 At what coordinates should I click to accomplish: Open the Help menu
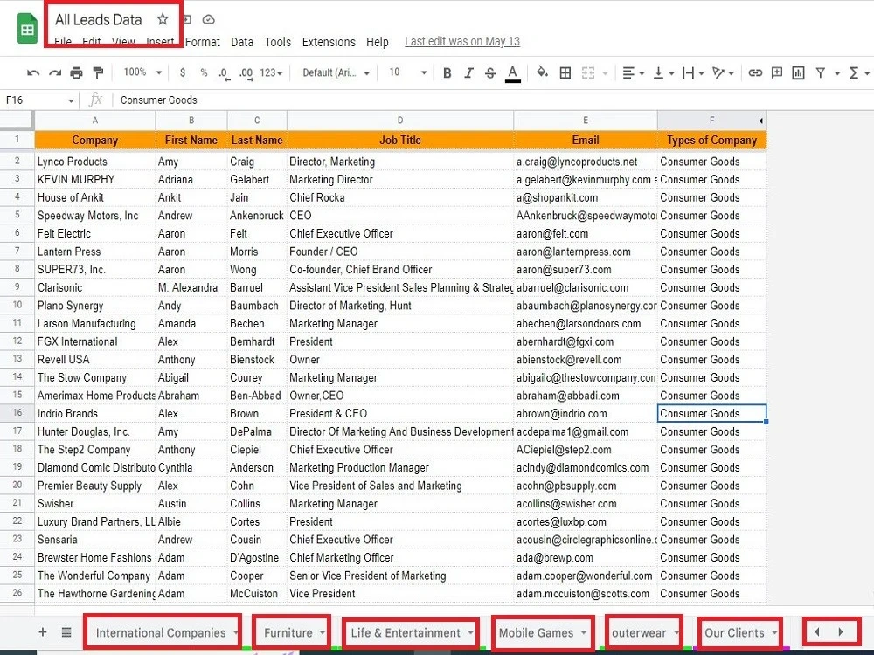378,42
